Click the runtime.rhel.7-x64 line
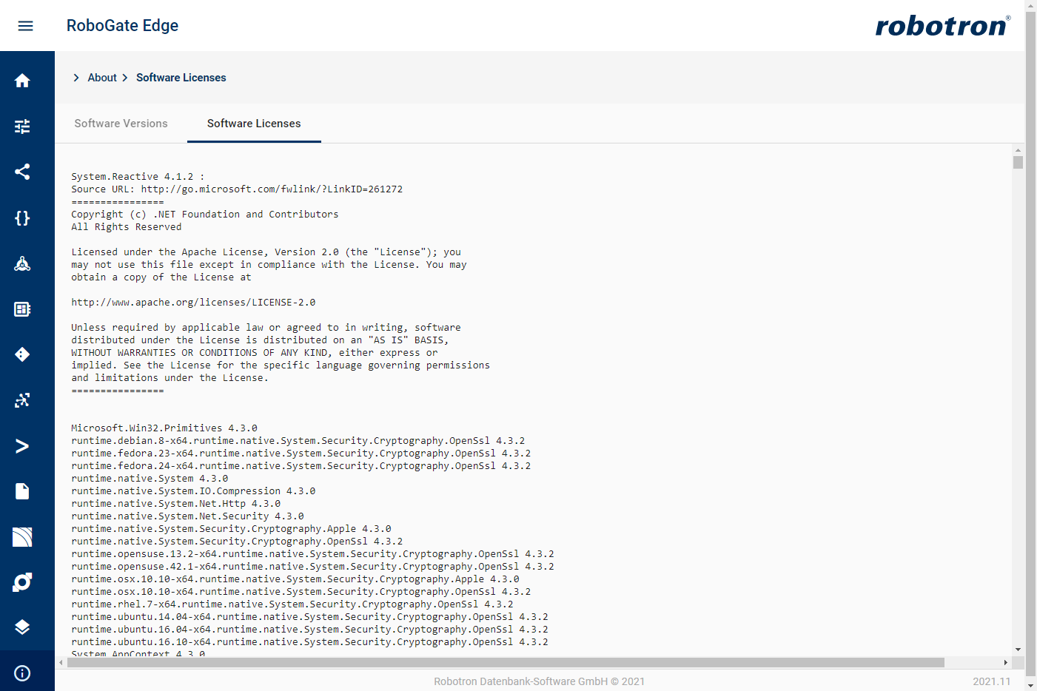The image size is (1037, 691). pos(292,604)
